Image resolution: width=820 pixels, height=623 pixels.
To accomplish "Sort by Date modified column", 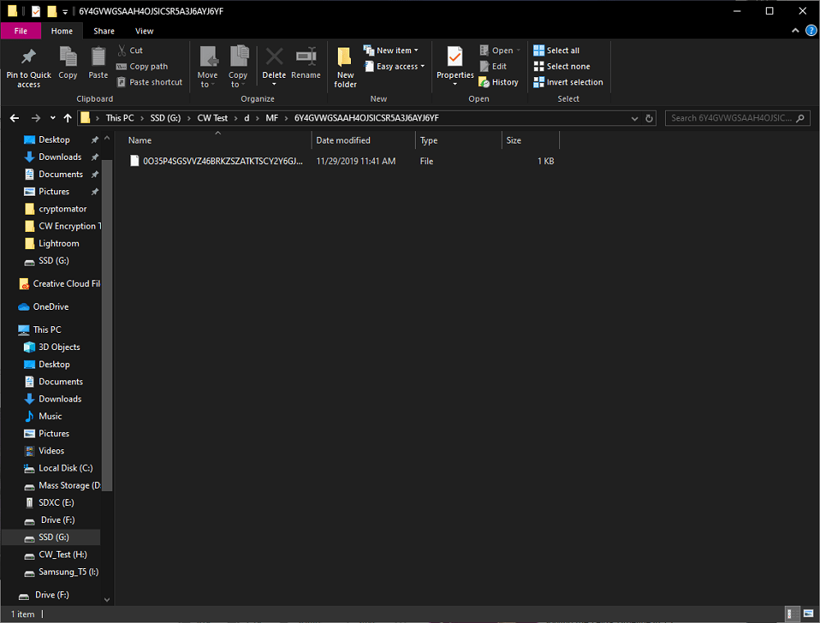I will pos(343,140).
